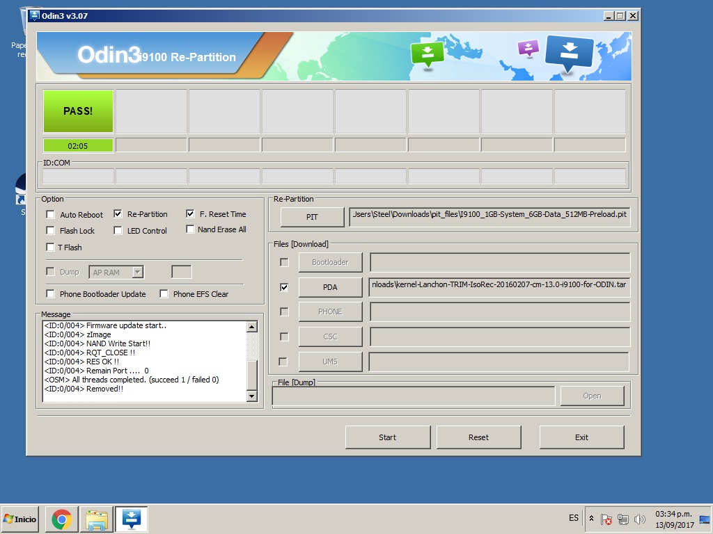Uncheck the Re-Partition option
Image resolution: width=713 pixels, height=534 pixels.
(x=118, y=214)
